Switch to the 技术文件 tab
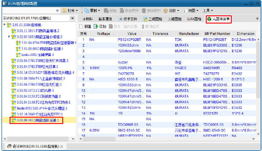The width and height of the screenshot is (262, 151). (x=128, y=19)
